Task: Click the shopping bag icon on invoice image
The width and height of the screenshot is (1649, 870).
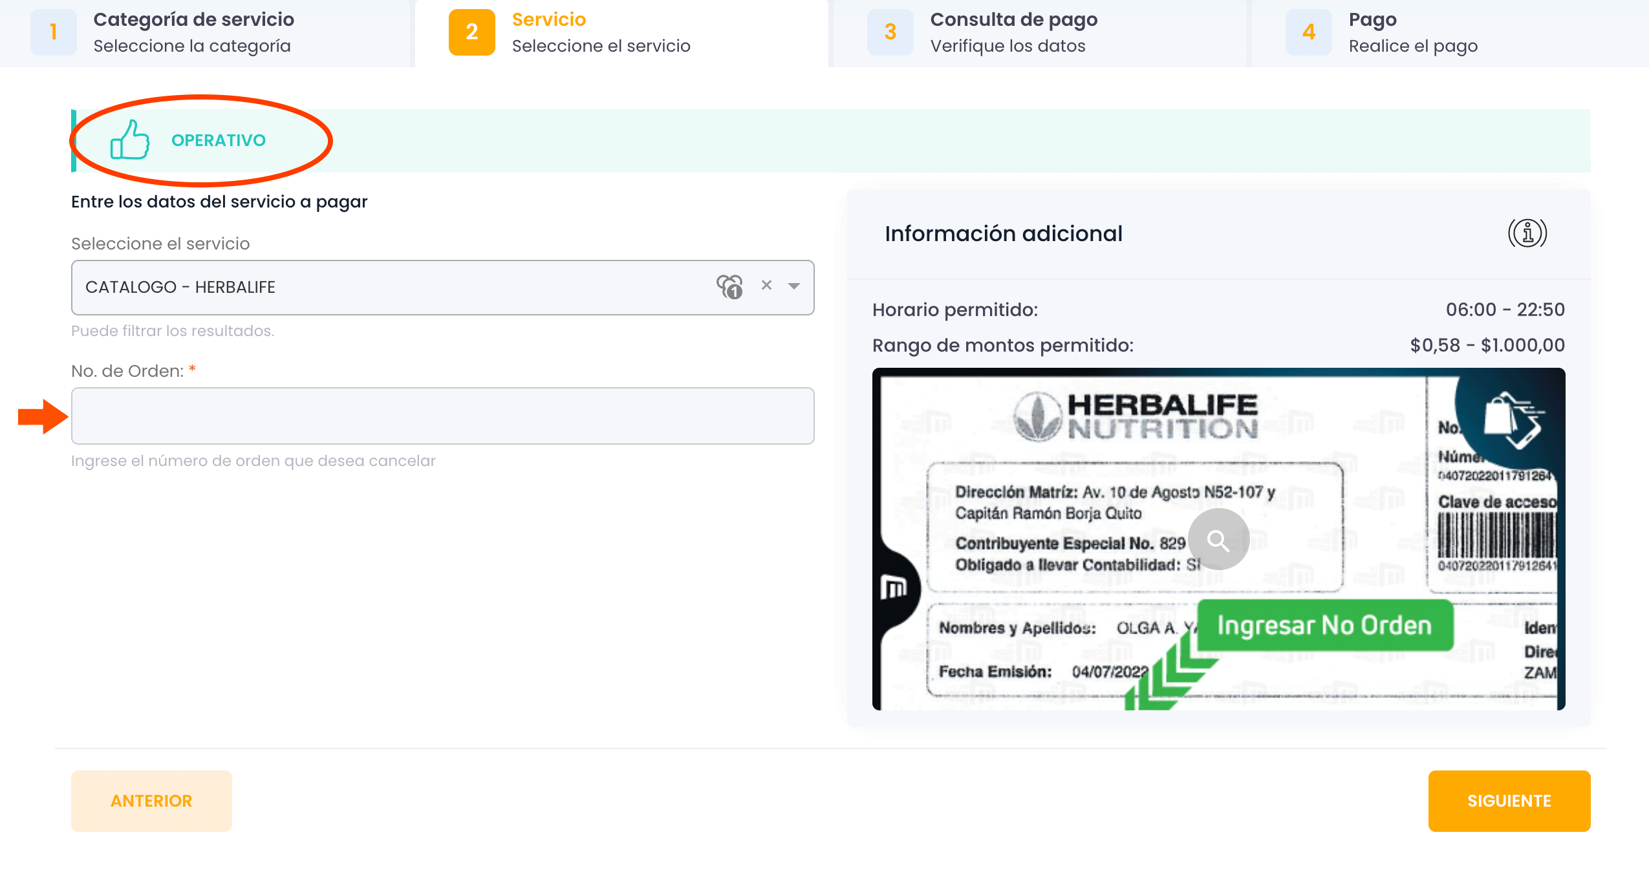Action: 1513,420
